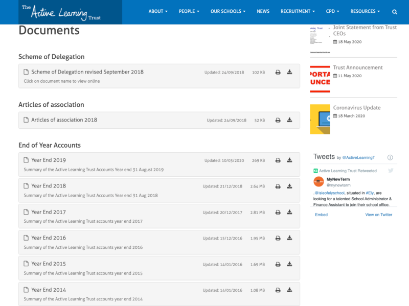Click the calendar icon beside 18 May 2020

coord(335,42)
